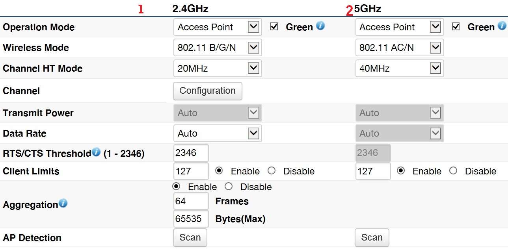
Task: Click info icon next to 2.4GHz Green
Action: tap(320, 26)
